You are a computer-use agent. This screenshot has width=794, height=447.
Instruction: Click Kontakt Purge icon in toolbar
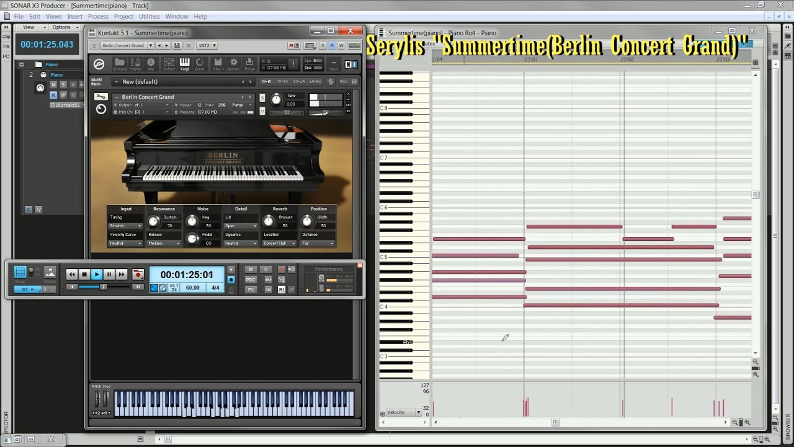tap(249, 63)
